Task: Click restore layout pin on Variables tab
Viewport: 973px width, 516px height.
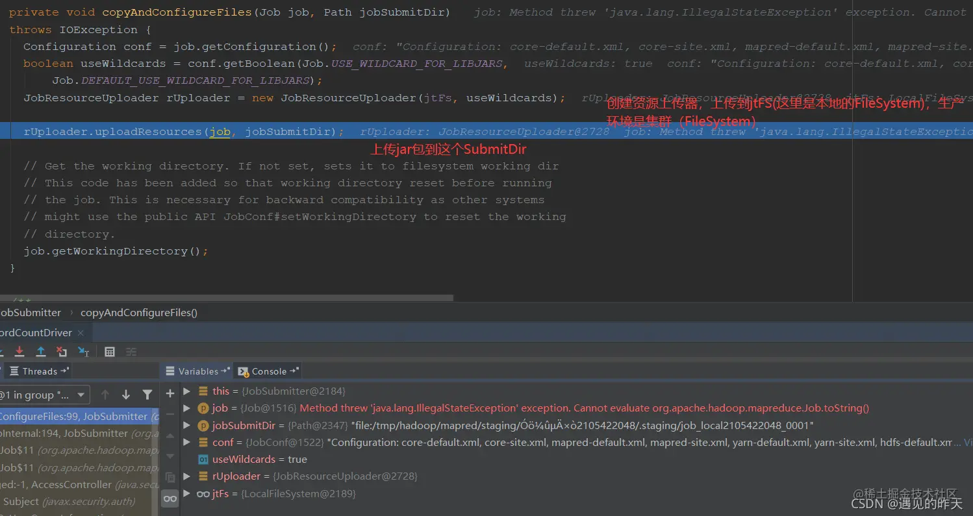Action: coord(225,371)
